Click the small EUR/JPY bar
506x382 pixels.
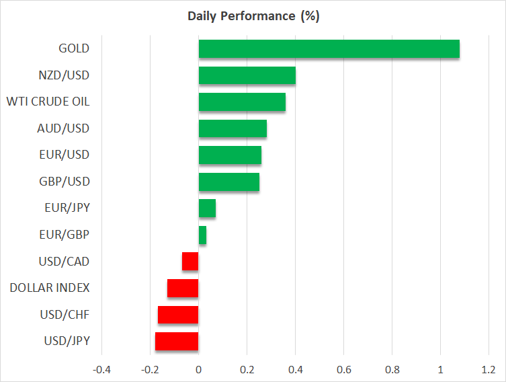click(207, 208)
